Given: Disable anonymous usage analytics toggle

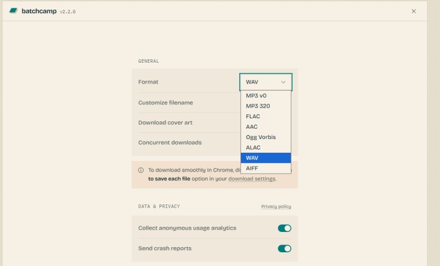Looking at the screenshot, I should (284, 228).
